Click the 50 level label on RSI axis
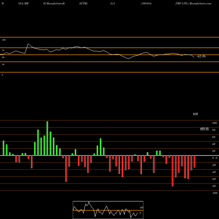The image size is (219, 219). pos(3,57)
